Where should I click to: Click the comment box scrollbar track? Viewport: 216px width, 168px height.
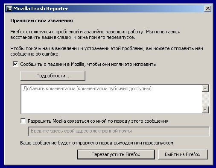(205, 99)
